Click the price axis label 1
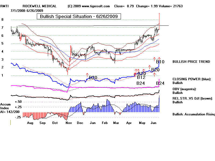 [2, 75]
